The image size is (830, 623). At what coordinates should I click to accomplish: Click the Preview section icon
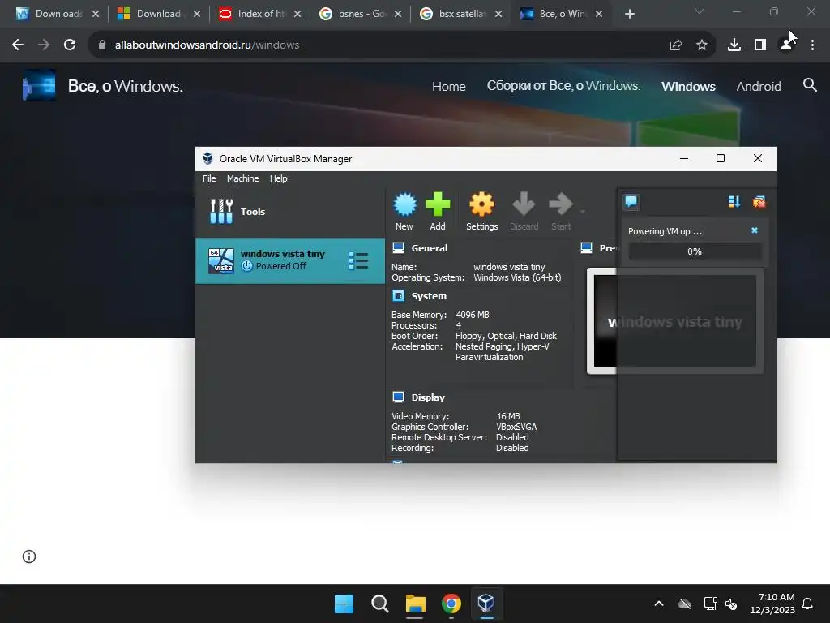point(587,248)
